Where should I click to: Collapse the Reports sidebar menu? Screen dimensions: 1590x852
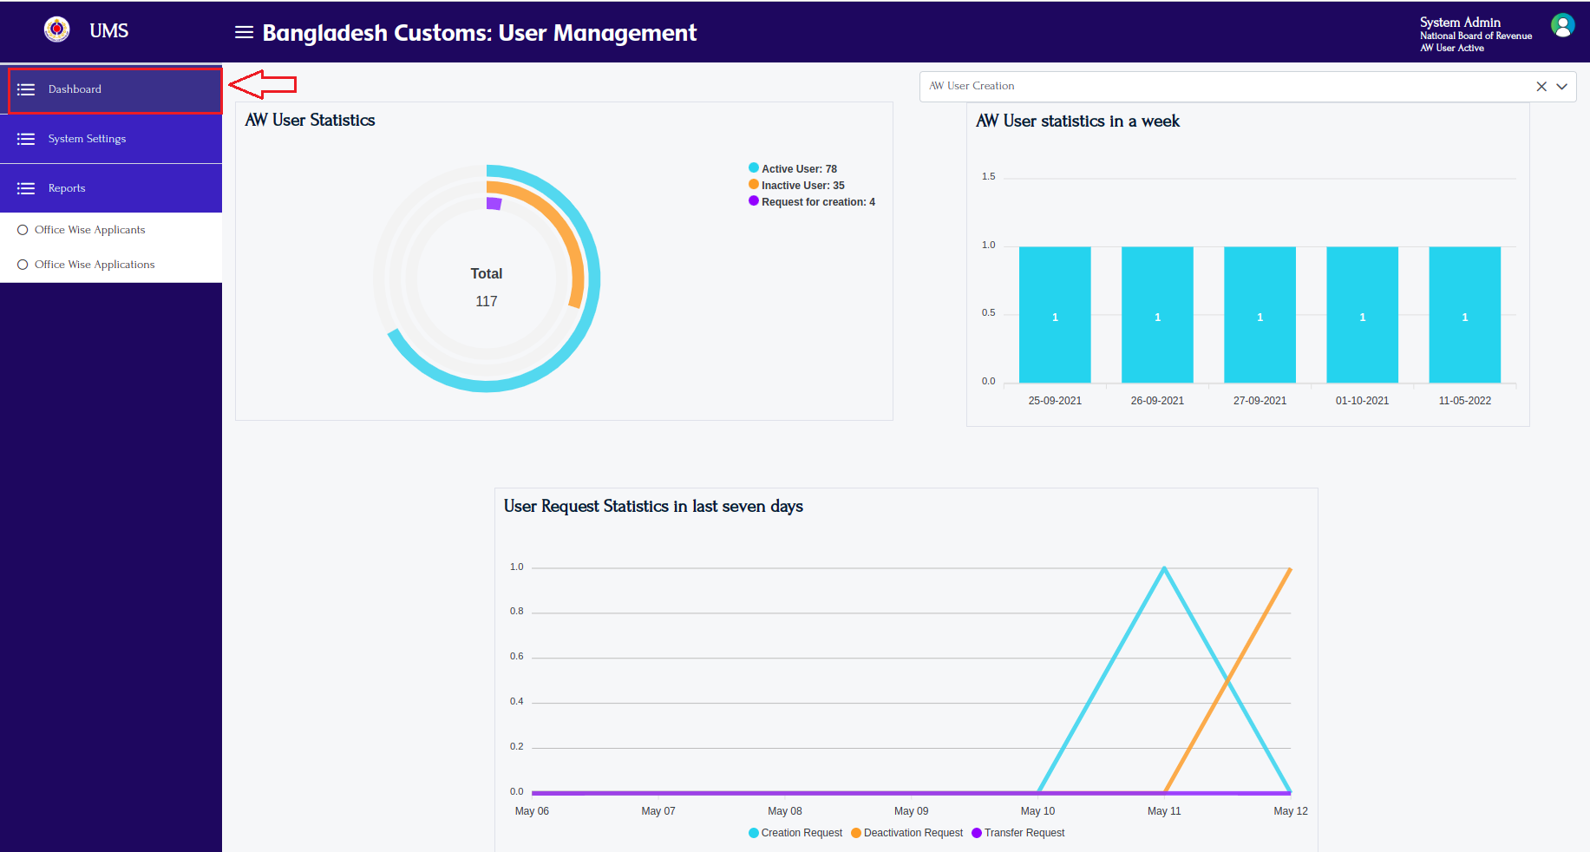point(111,188)
